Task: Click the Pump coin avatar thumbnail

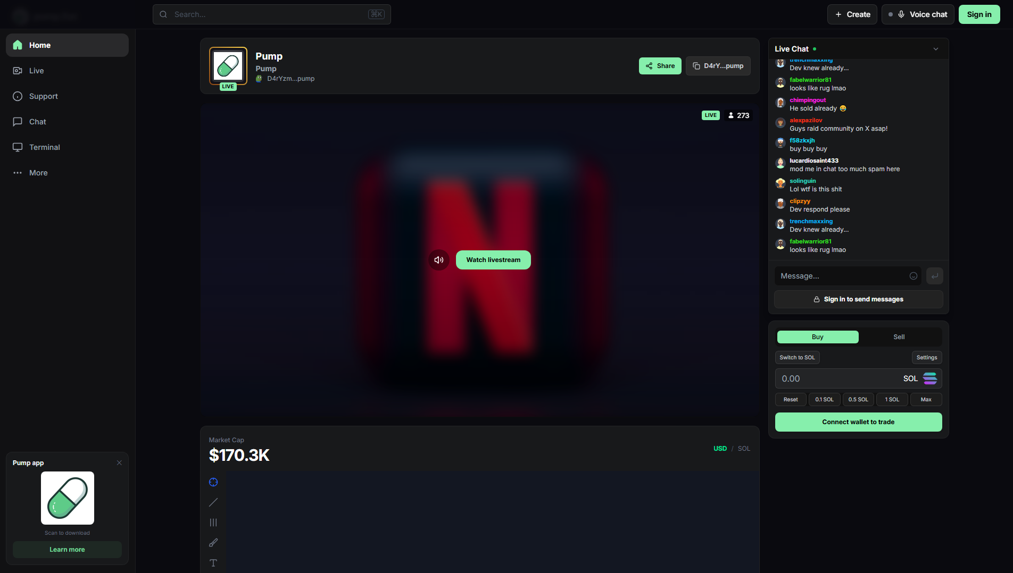Action: pyautogui.click(x=228, y=66)
